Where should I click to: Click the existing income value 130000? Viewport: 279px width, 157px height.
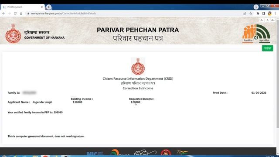pyautogui.click(x=78, y=102)
